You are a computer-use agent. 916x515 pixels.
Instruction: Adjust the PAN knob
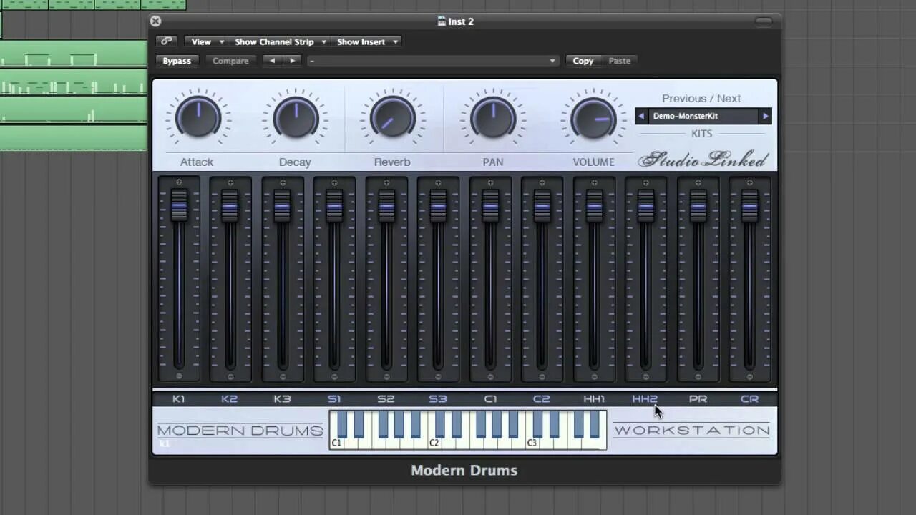[493, 118]
